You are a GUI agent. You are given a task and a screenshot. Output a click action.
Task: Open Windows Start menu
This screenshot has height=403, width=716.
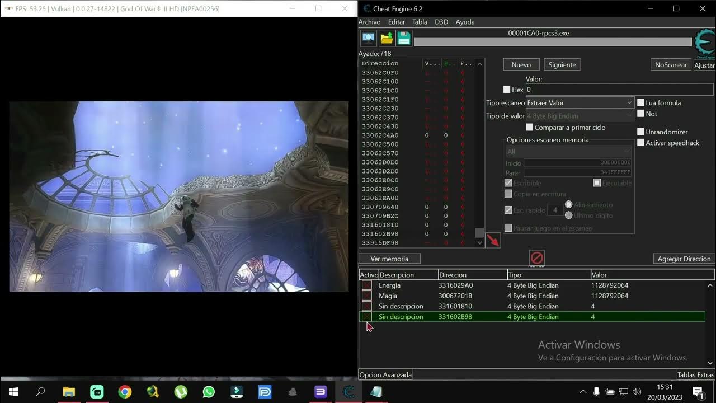coord(13,392)
